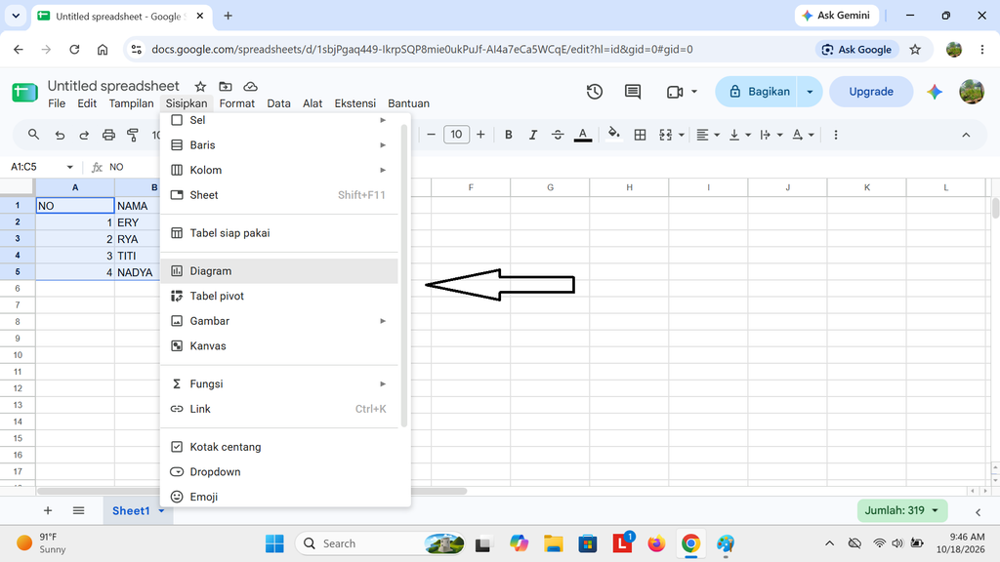Open the File menu
Screen dimensions: 1000x562
57,103
